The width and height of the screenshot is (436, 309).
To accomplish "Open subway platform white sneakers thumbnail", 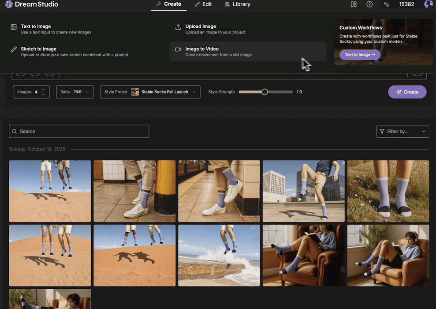I will point(219,191).
